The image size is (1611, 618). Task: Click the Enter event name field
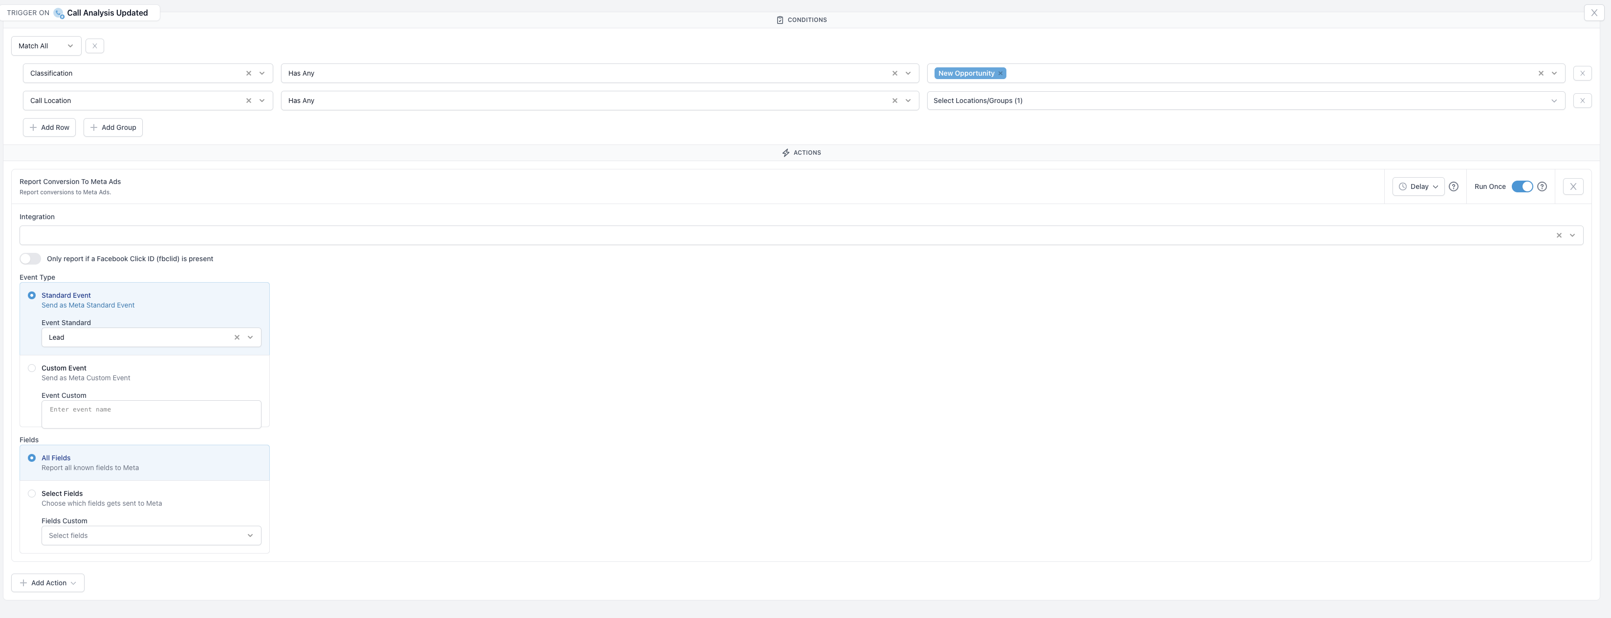152,414
